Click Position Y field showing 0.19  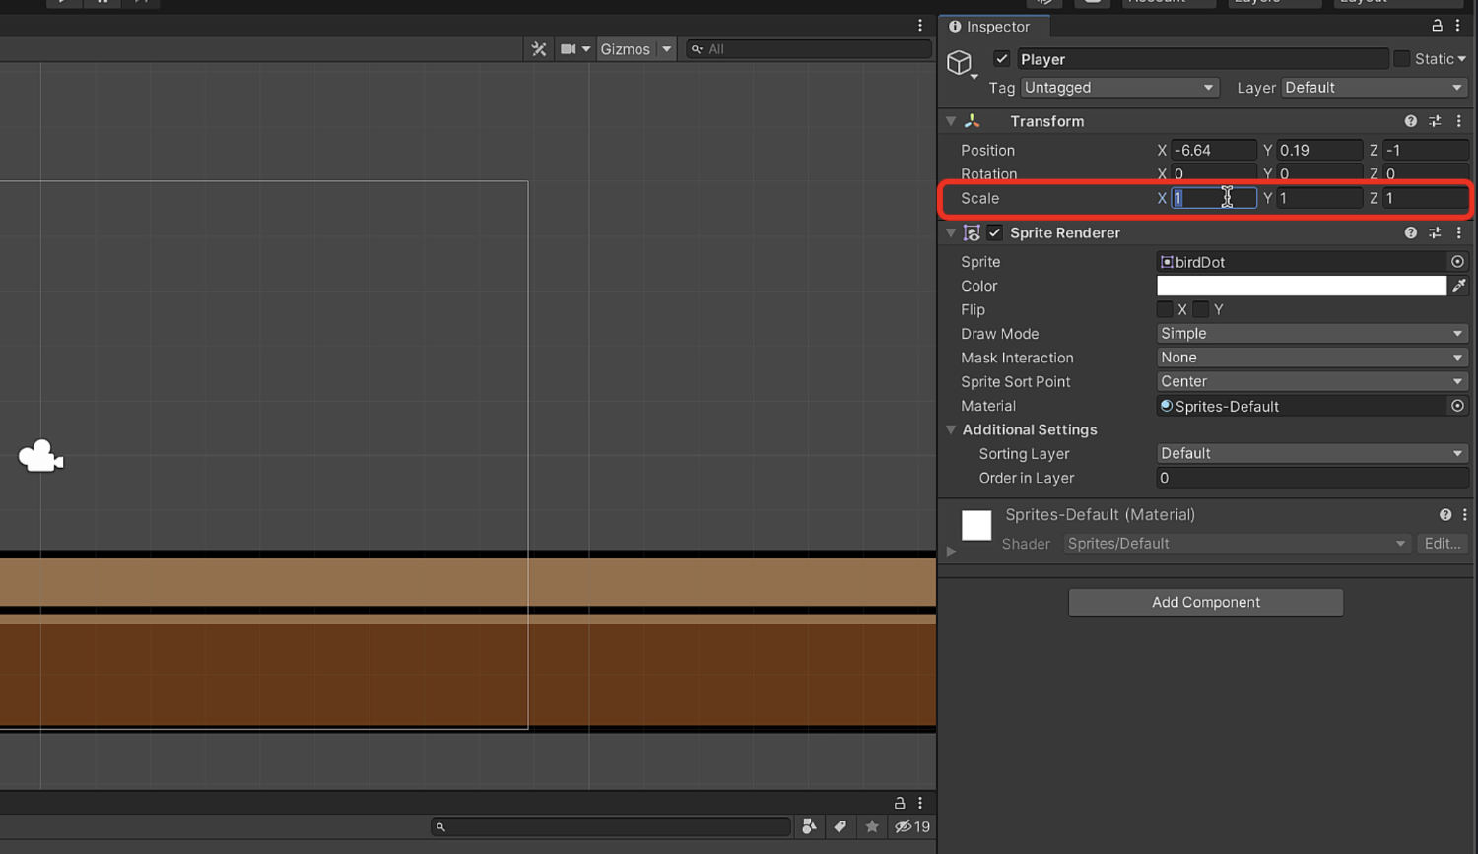(1319, 150)
